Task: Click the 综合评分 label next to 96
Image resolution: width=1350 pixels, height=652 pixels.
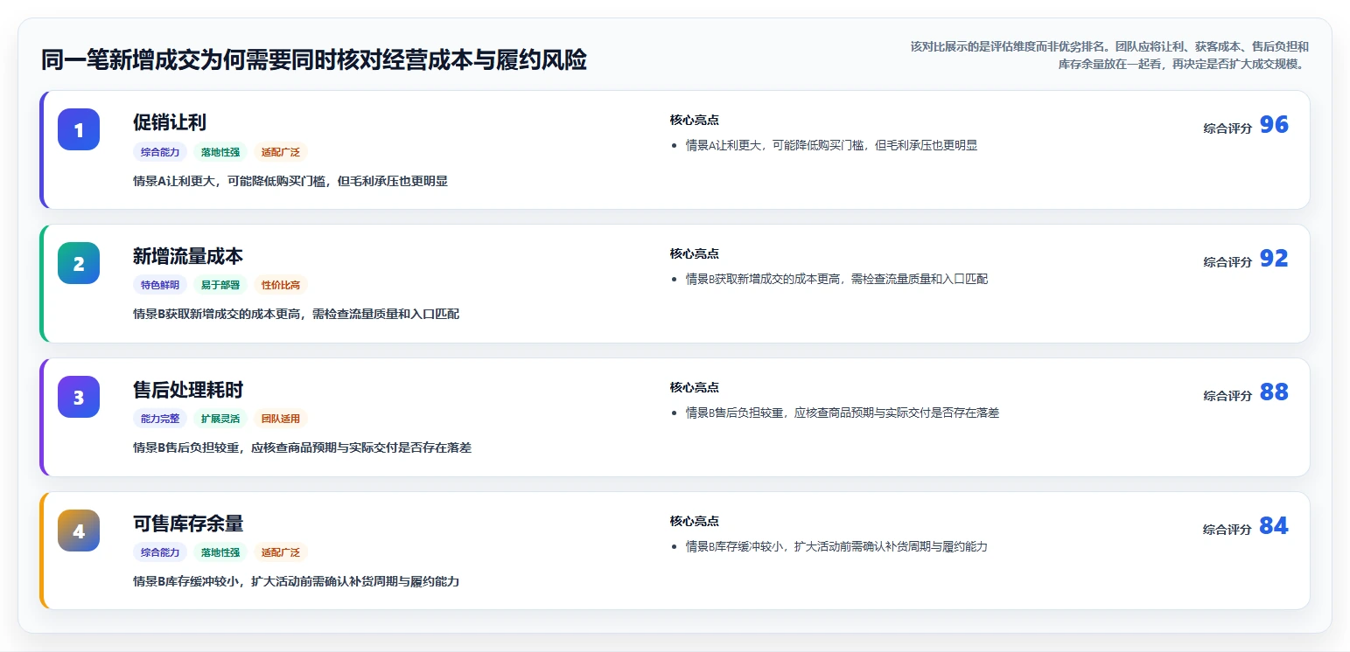Action: tap(1228, 128)
